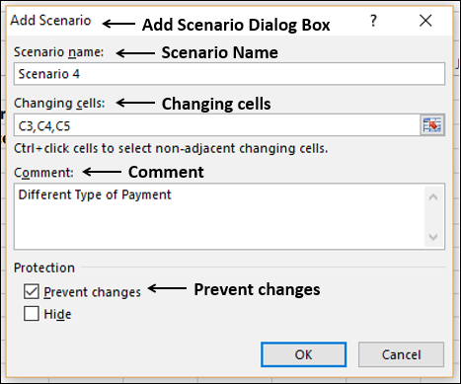Click the 'Hide' checkbox label text
Screen dimensions: 461x384
[x=57, y=314]
